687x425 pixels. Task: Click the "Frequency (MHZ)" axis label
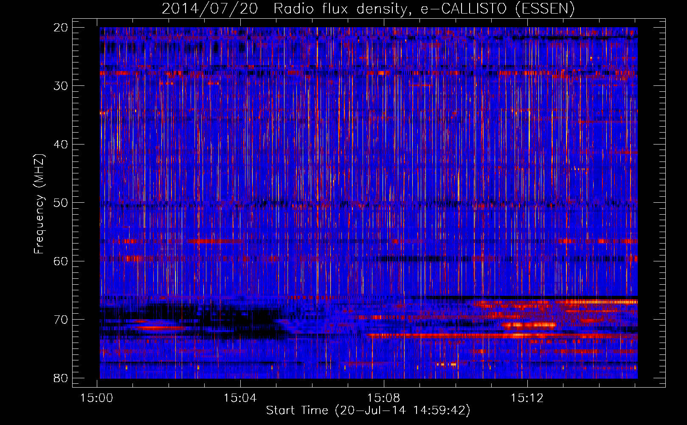[x=39, y=204]
